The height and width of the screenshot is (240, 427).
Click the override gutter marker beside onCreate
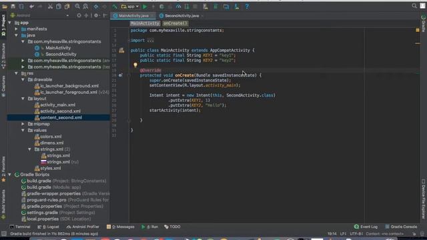pos(121,75)
